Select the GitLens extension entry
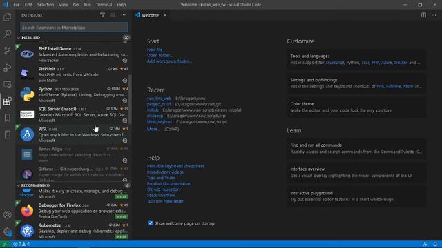Viewport: 442px width, 248px height. [x=73, y=174]
